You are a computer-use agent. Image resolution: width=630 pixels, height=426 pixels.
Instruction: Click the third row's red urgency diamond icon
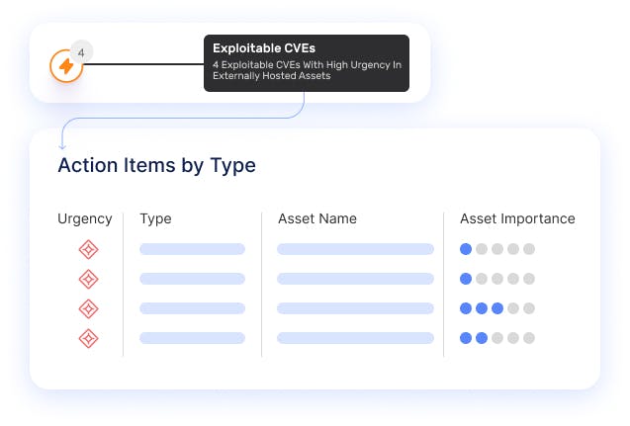[88, 308]
